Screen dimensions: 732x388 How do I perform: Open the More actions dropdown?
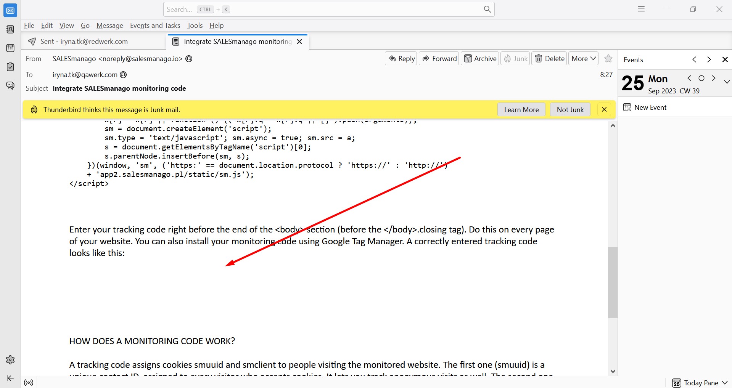coord(583,58)
